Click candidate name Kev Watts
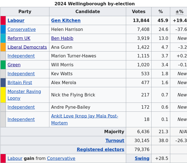 pyautogui.click(x=62, y=74)
